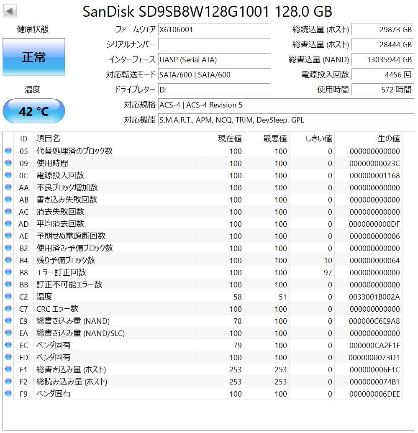418x433 pixels.
Task: Click the empty シリアルナンバー field
Action: tap(214, 44)
